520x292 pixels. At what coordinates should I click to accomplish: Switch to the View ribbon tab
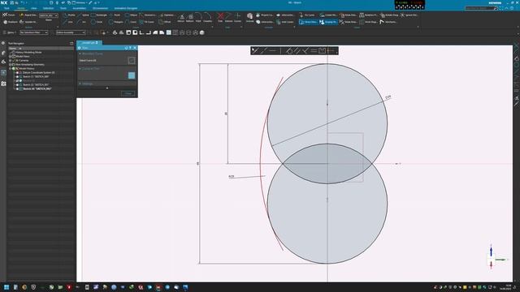(34, 8)
